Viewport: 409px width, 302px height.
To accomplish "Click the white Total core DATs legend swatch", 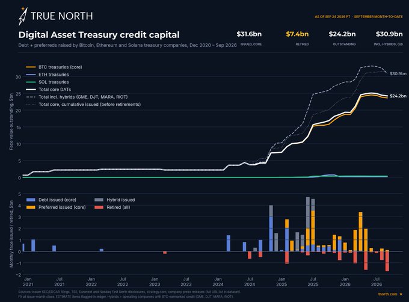I will point(31,90).
